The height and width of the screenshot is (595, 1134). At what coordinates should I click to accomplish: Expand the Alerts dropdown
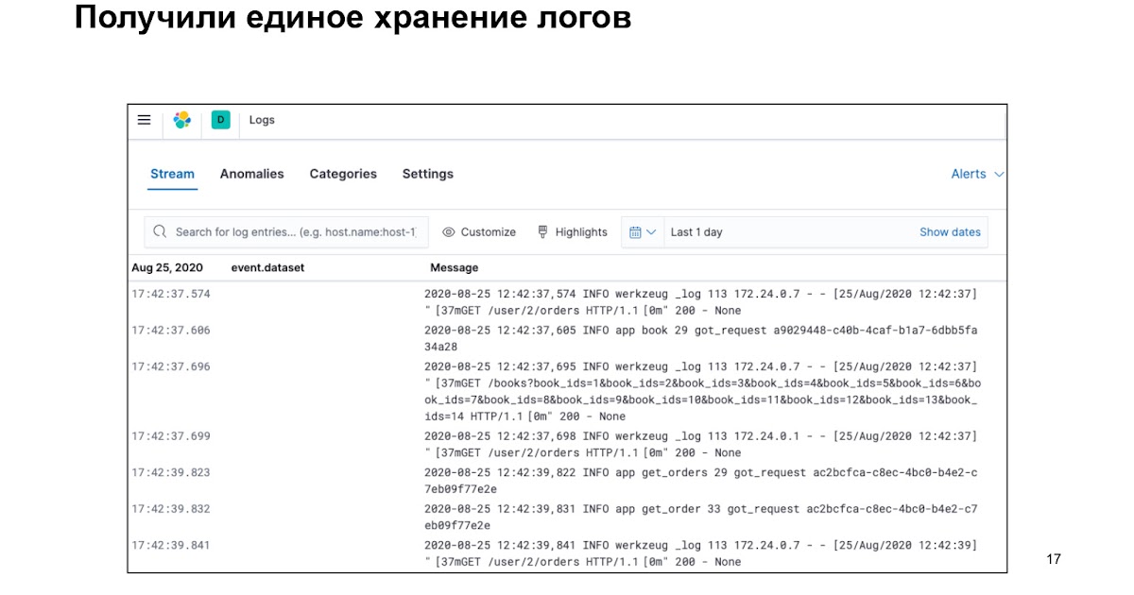click(x=977, y=174)
